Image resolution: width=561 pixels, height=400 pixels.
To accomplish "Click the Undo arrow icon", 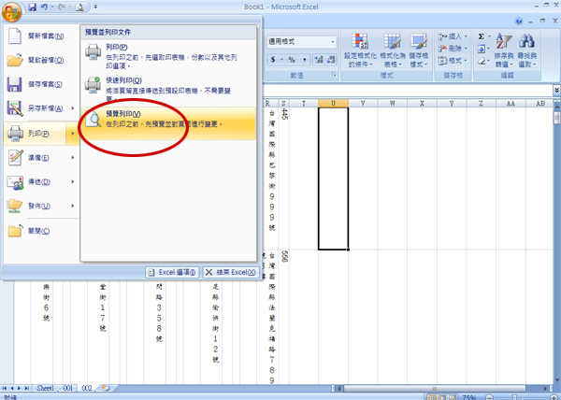I will 44,7.
